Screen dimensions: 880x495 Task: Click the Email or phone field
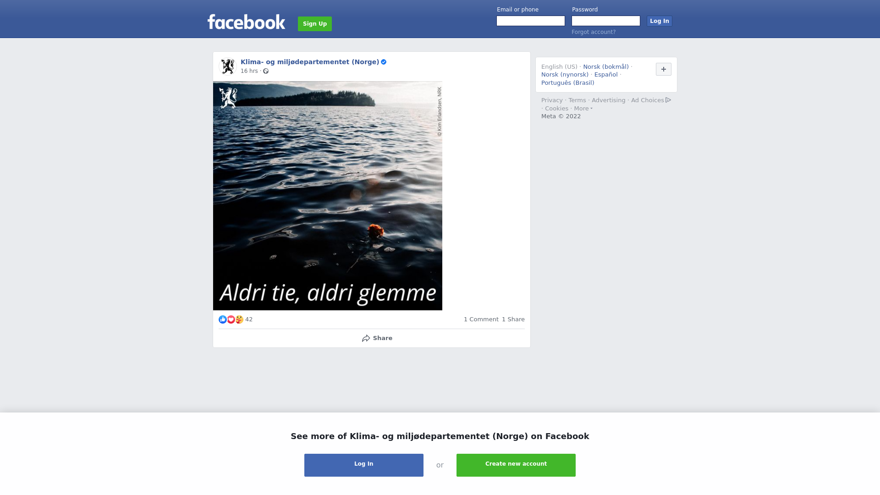pyautogui.click(x=531, y=21)
